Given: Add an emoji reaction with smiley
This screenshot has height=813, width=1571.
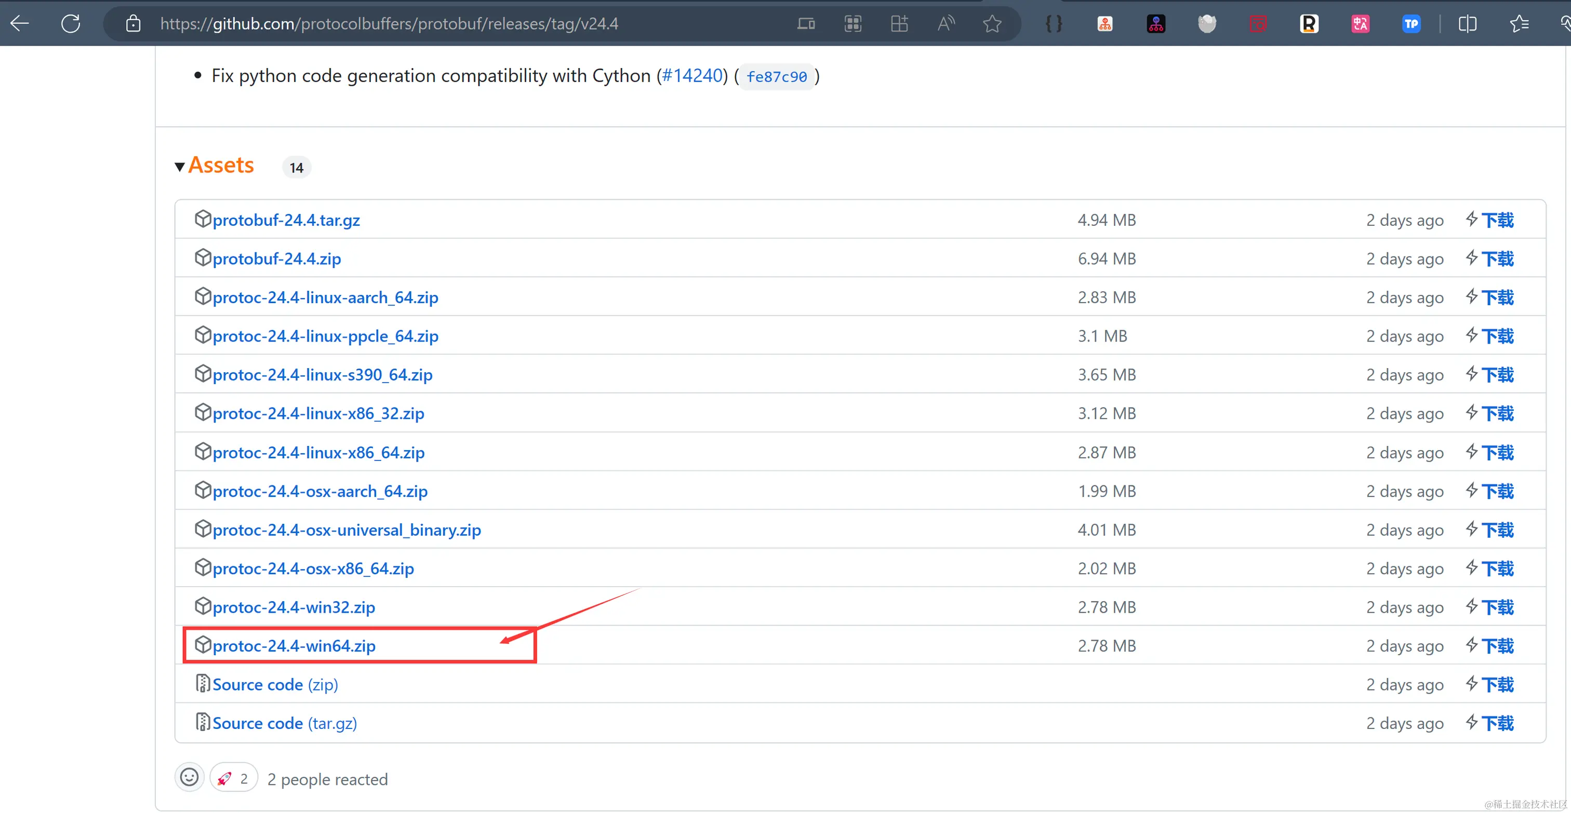Looking at the screenshot, I should pos(189,778).
